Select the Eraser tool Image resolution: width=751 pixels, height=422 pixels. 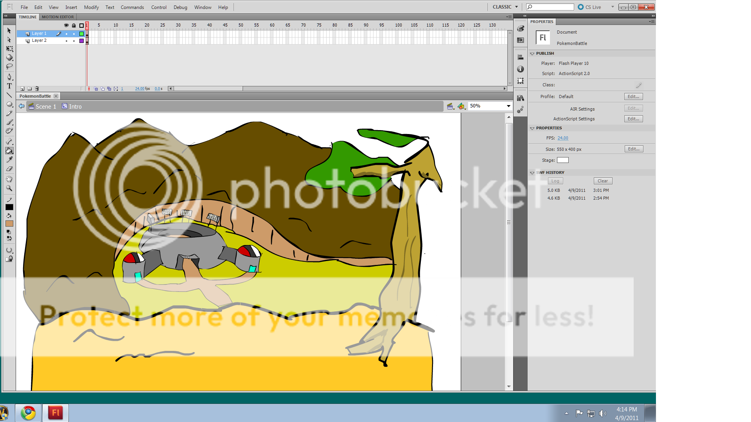pyautogui.click(x=9, y=168)
